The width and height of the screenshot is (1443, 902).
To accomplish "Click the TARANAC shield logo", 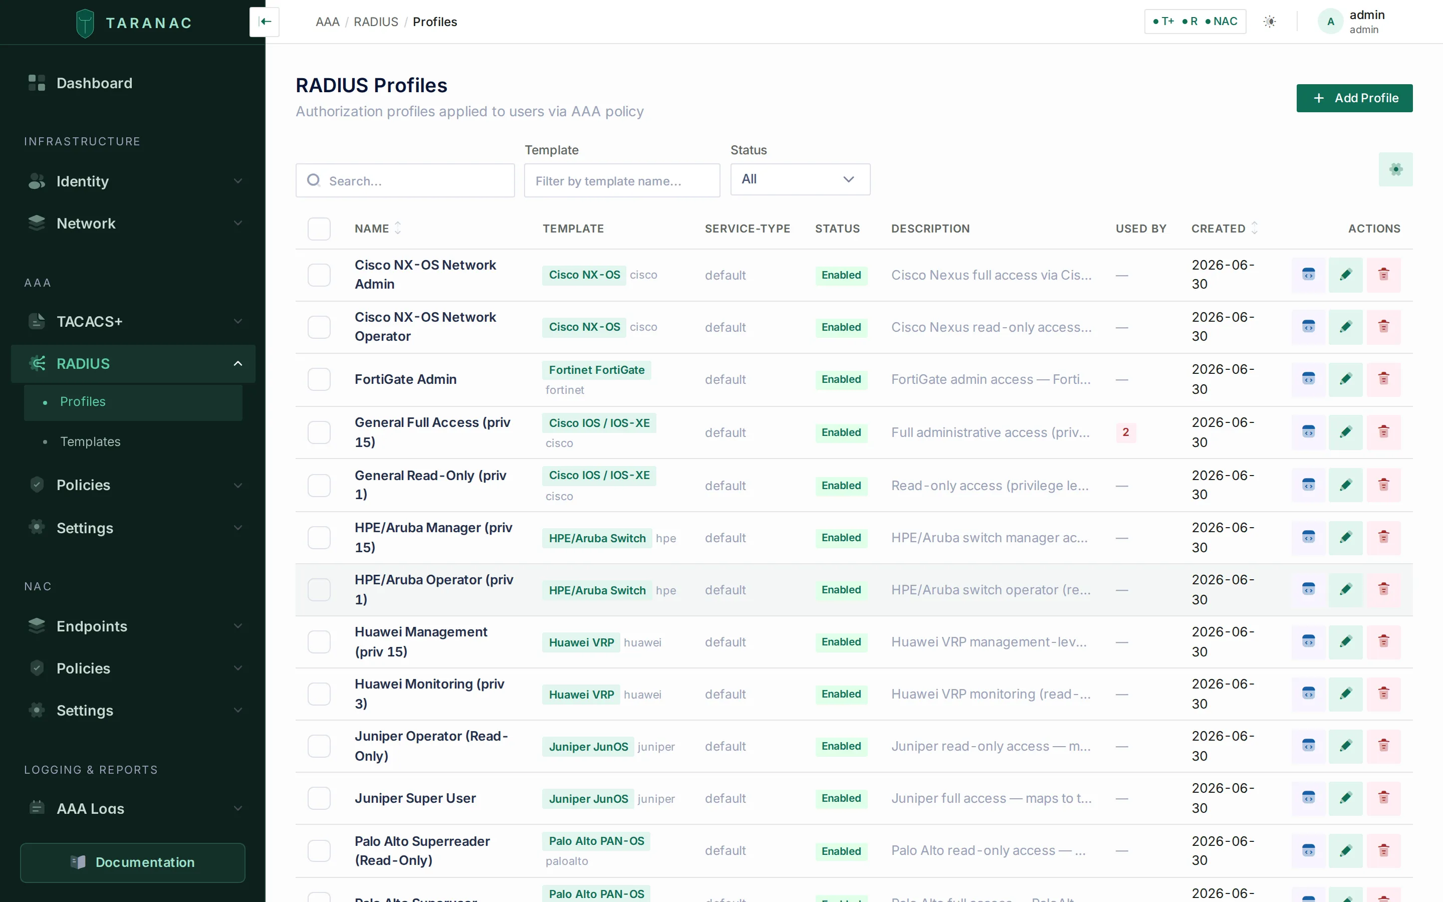I will point(85,23).
